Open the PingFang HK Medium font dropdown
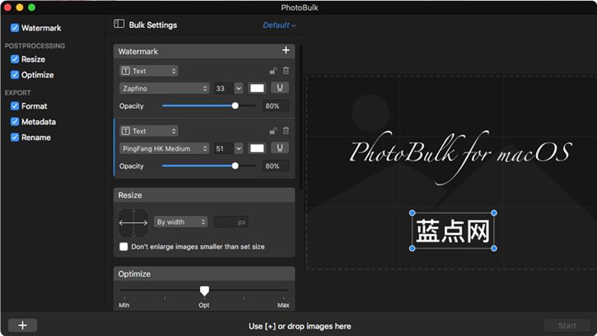The height and width of the screenshot is (336, 597). pos(165,148)
